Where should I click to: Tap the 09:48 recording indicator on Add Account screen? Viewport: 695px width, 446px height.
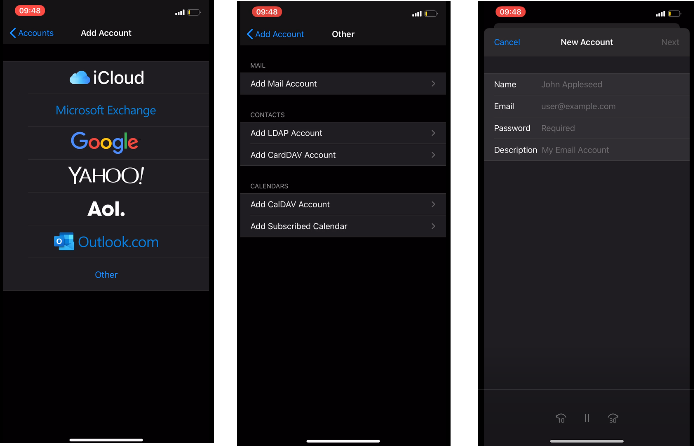pos(30,11)
